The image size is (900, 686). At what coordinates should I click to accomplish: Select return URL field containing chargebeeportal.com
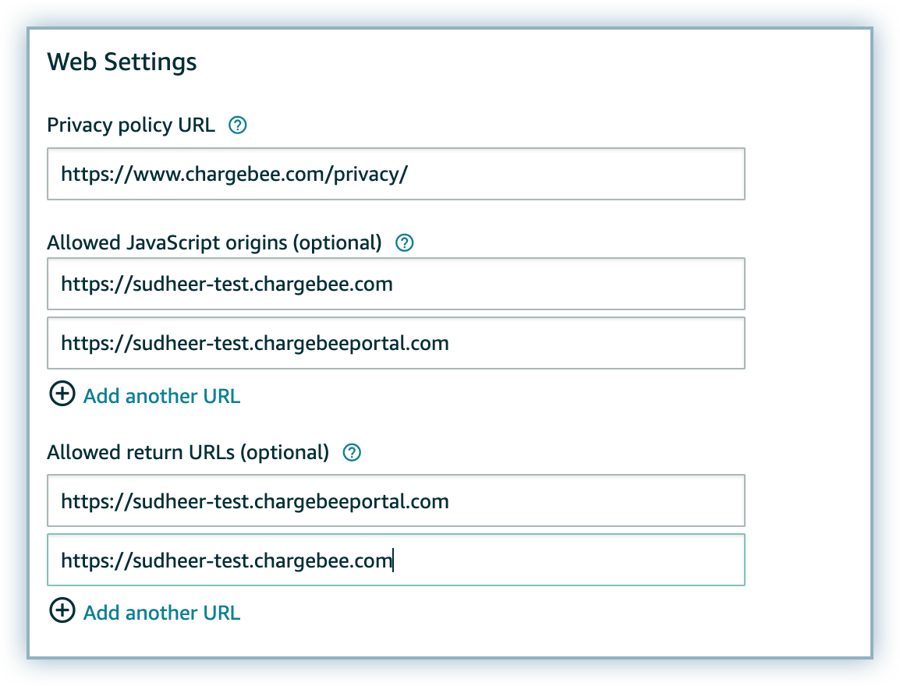(395, 500)
